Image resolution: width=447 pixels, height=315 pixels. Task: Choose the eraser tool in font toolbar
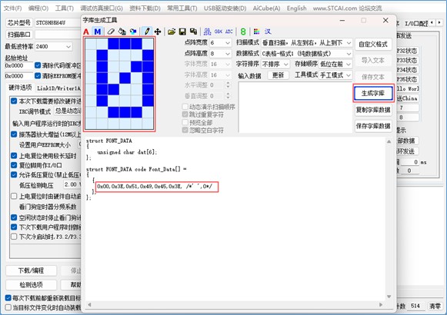pos(111,31)
